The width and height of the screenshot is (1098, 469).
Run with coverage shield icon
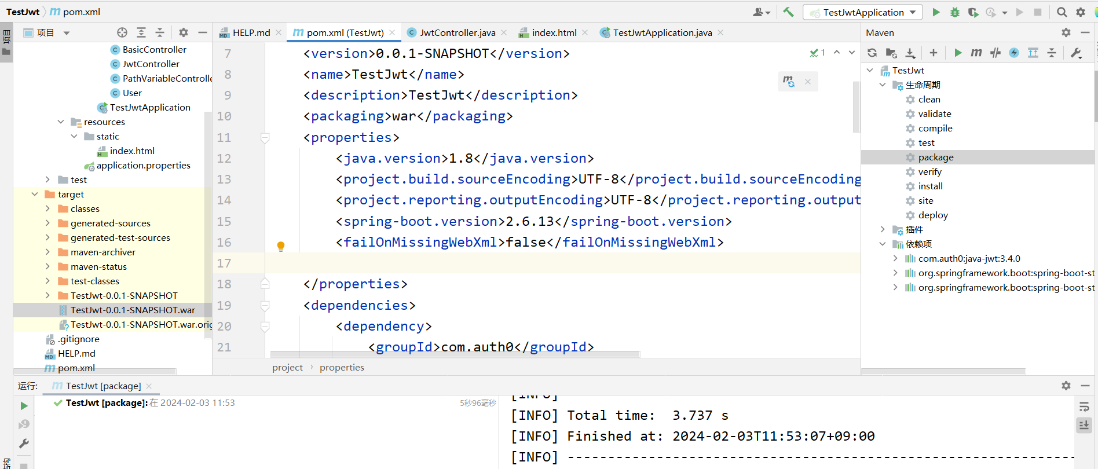pos(973,12)
